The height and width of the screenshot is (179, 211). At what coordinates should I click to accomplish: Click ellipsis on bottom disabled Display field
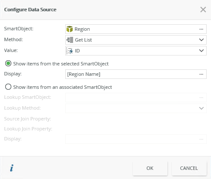(201, 139)
